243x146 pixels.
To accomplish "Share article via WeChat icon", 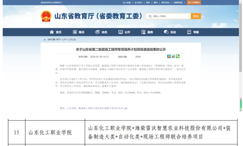I will [178, 57].
